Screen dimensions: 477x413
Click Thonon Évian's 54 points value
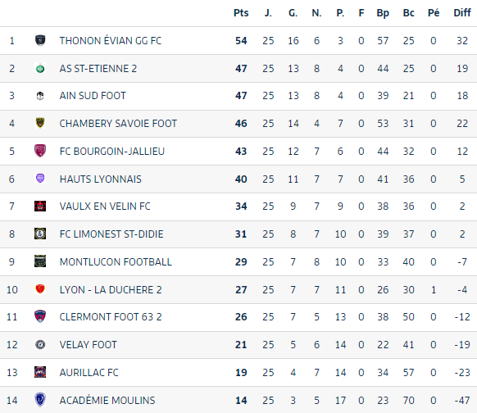(x=241, y=41)
